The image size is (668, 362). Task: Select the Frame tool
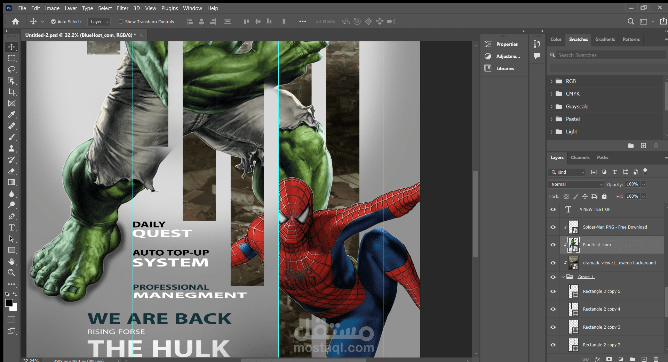pyautogui.click(x=11, y=104)
